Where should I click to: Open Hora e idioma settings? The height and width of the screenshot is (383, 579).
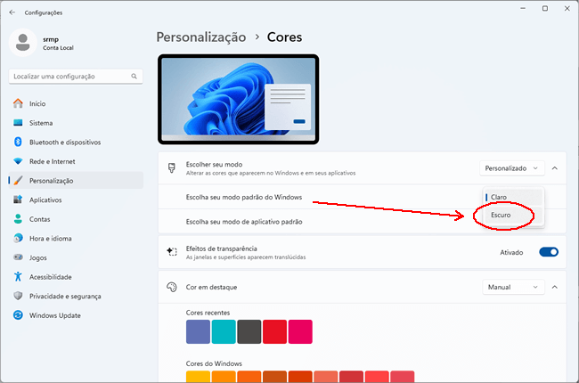(x=76, y=238)
